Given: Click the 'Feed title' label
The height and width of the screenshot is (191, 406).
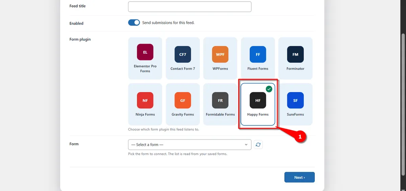Looking at the screenshot, I should pyautogui.click(x=77, y=6).
